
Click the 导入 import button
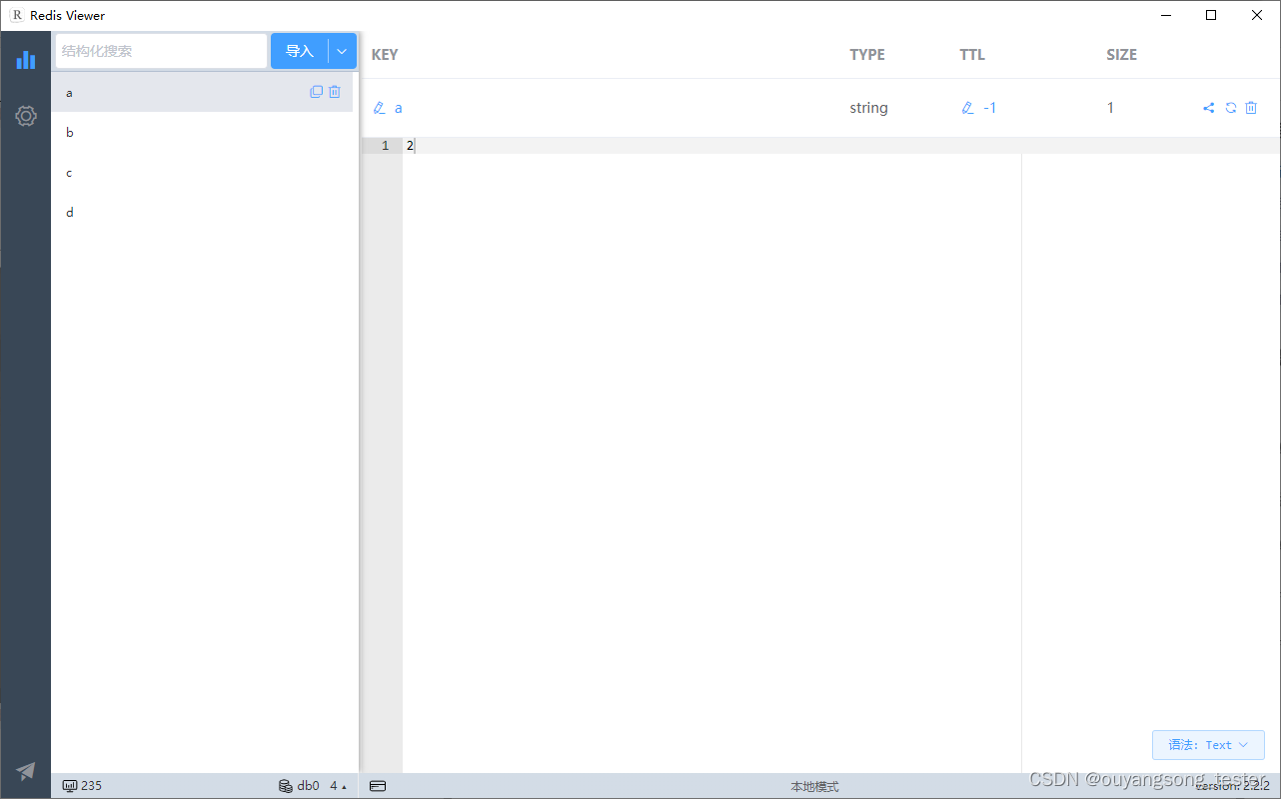(x=300, y=51)
